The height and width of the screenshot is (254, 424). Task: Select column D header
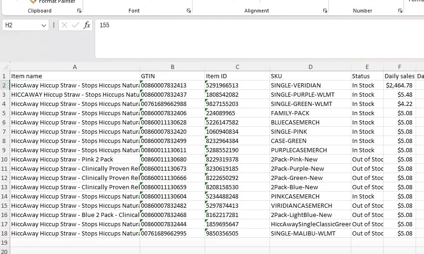[x=310, y=67]
